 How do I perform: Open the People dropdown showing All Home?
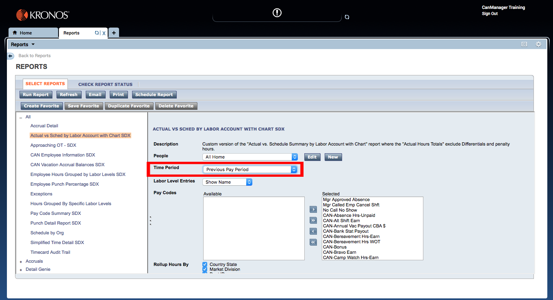click(x=250, y=157)
